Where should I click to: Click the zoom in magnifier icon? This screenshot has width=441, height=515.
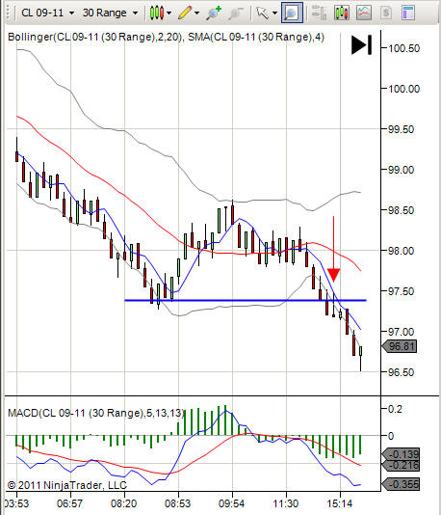[214, 14]
